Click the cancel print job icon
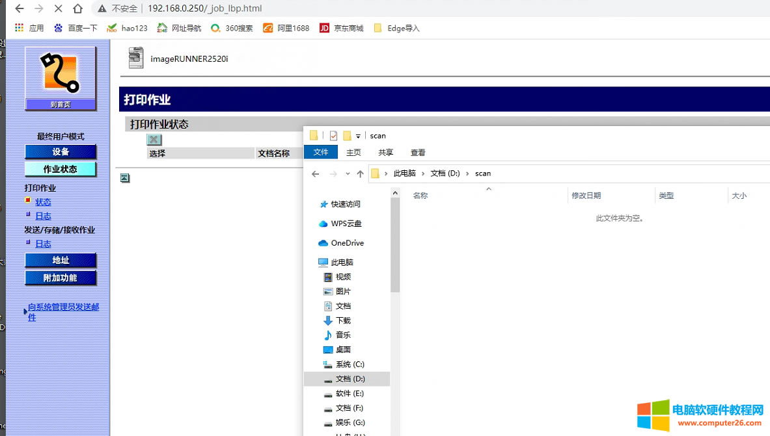Image resolution: width=770 pixels, height=436 pixels. 154,140
